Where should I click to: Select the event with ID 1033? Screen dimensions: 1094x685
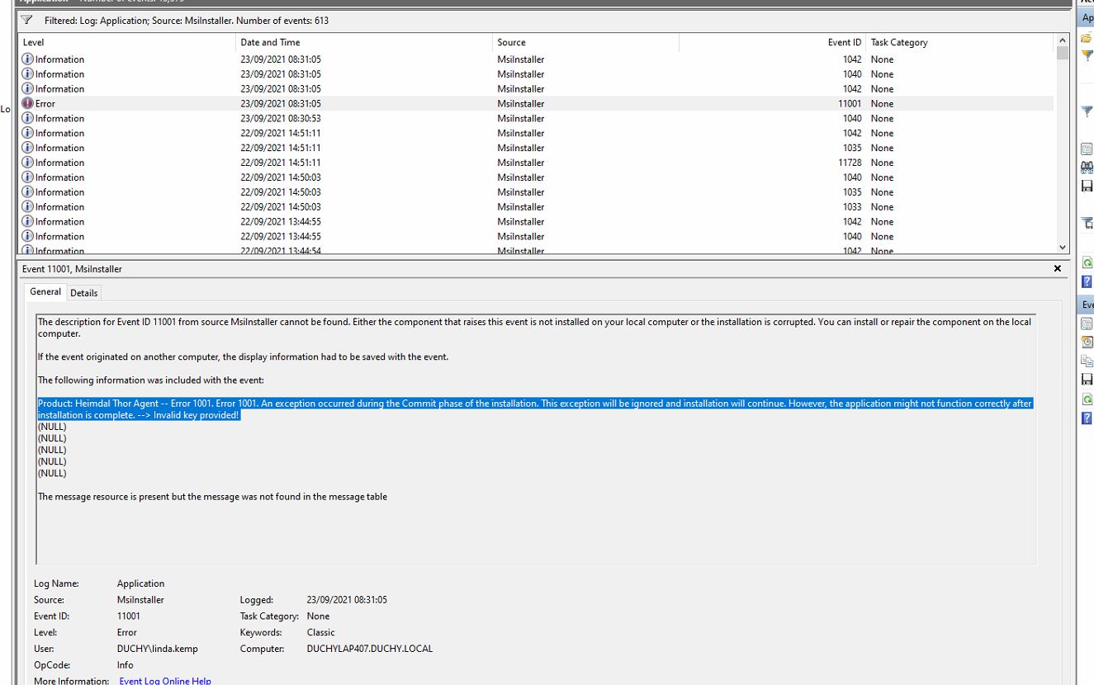pos(536,207)
